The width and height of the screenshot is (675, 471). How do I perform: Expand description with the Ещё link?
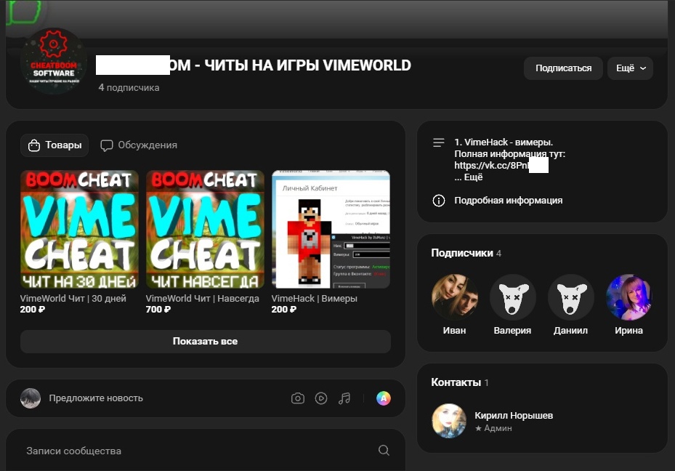473,177
